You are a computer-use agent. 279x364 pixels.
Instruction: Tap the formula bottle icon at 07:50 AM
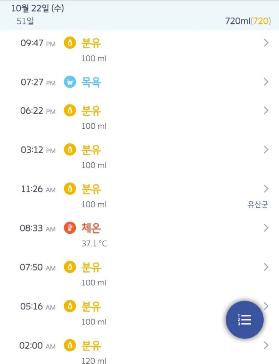pos(70,267)
